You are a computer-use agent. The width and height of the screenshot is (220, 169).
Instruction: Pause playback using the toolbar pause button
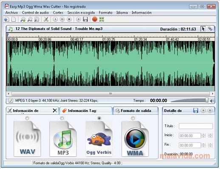(62, 19)
